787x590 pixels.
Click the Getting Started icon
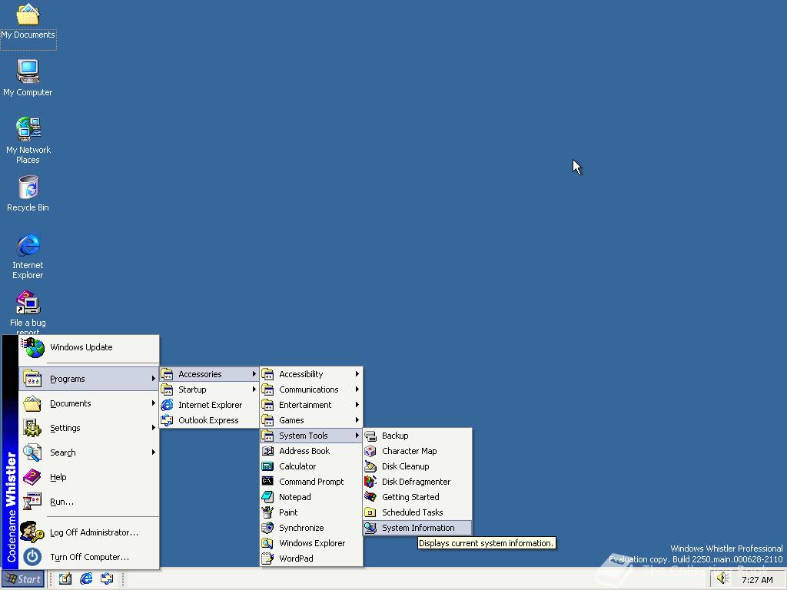coord(370,497)
